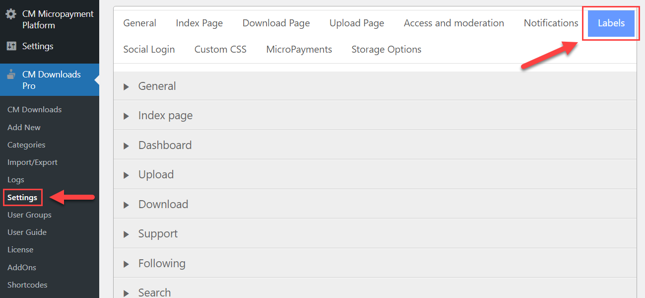The height and width of the screenshot is (298, 645).
Task: Open the Notifications settings tab
Action: (x=551, y=23)
